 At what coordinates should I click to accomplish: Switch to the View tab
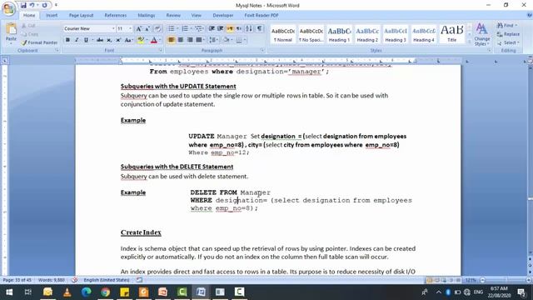point(197,16)
